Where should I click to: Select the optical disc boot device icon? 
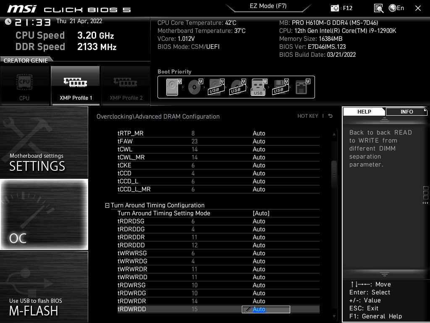click(195, 87)
